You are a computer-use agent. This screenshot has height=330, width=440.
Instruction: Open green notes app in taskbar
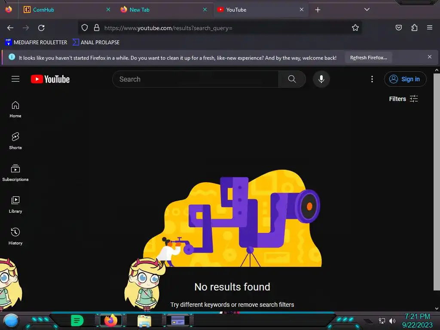[77, 321]
